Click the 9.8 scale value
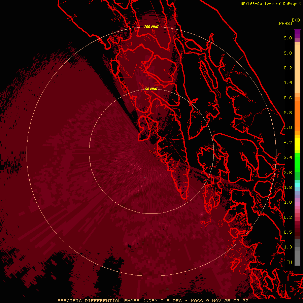 288,38
